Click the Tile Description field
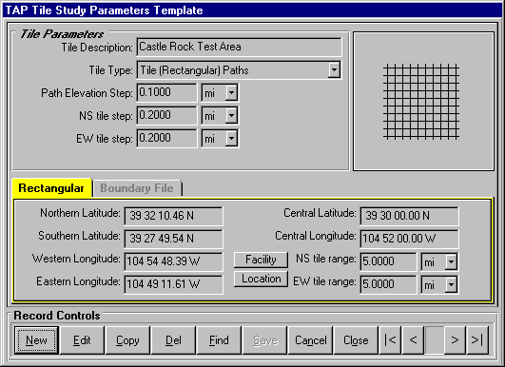The height and width of the screenshot is (367, 505). pyautogui.click(x=239, y=47)
